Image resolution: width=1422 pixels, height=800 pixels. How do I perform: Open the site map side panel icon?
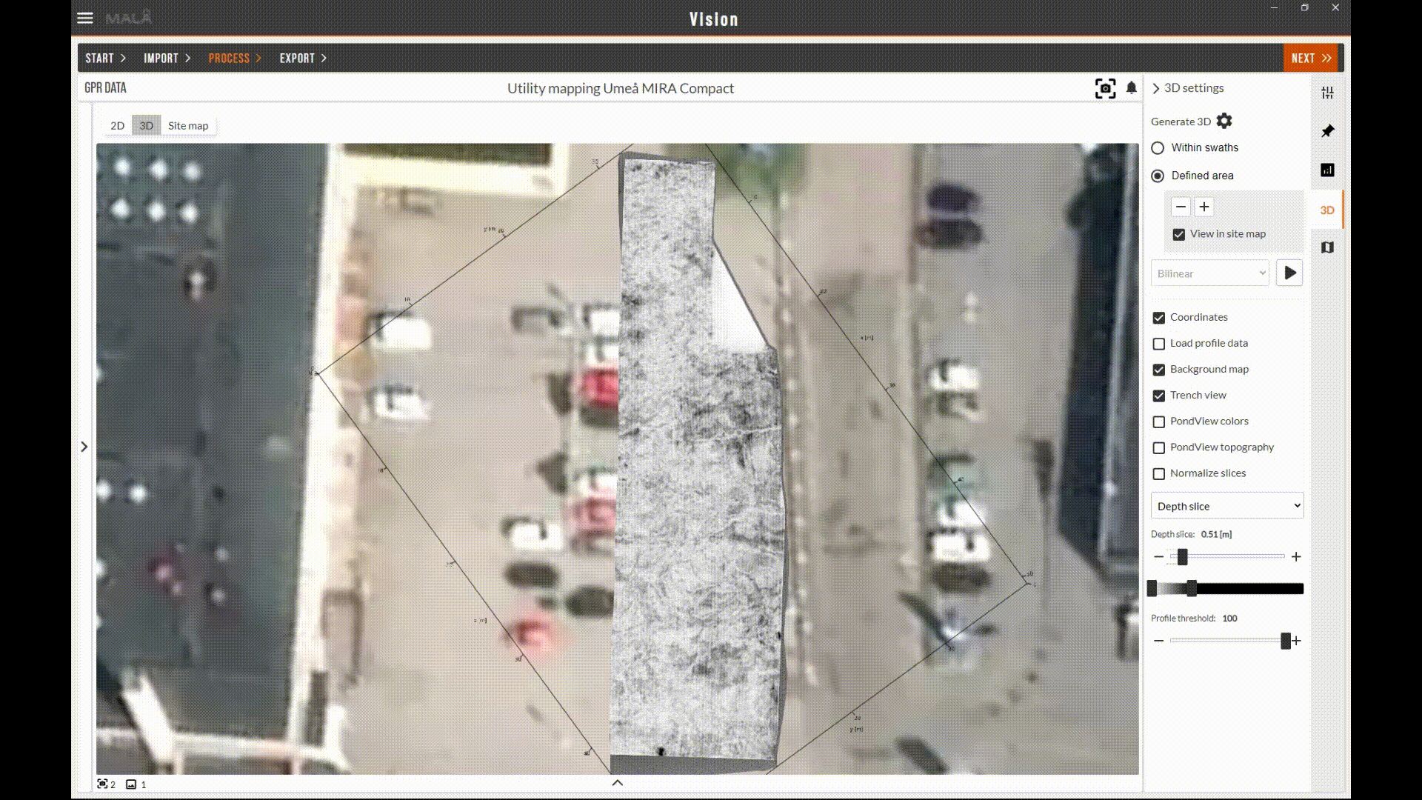click(1327, 247)
